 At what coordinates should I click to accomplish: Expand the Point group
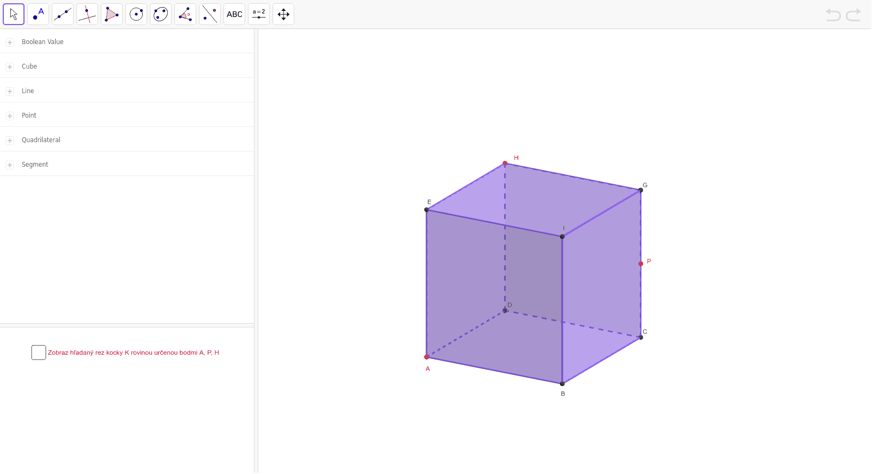(x=10, y=116)
